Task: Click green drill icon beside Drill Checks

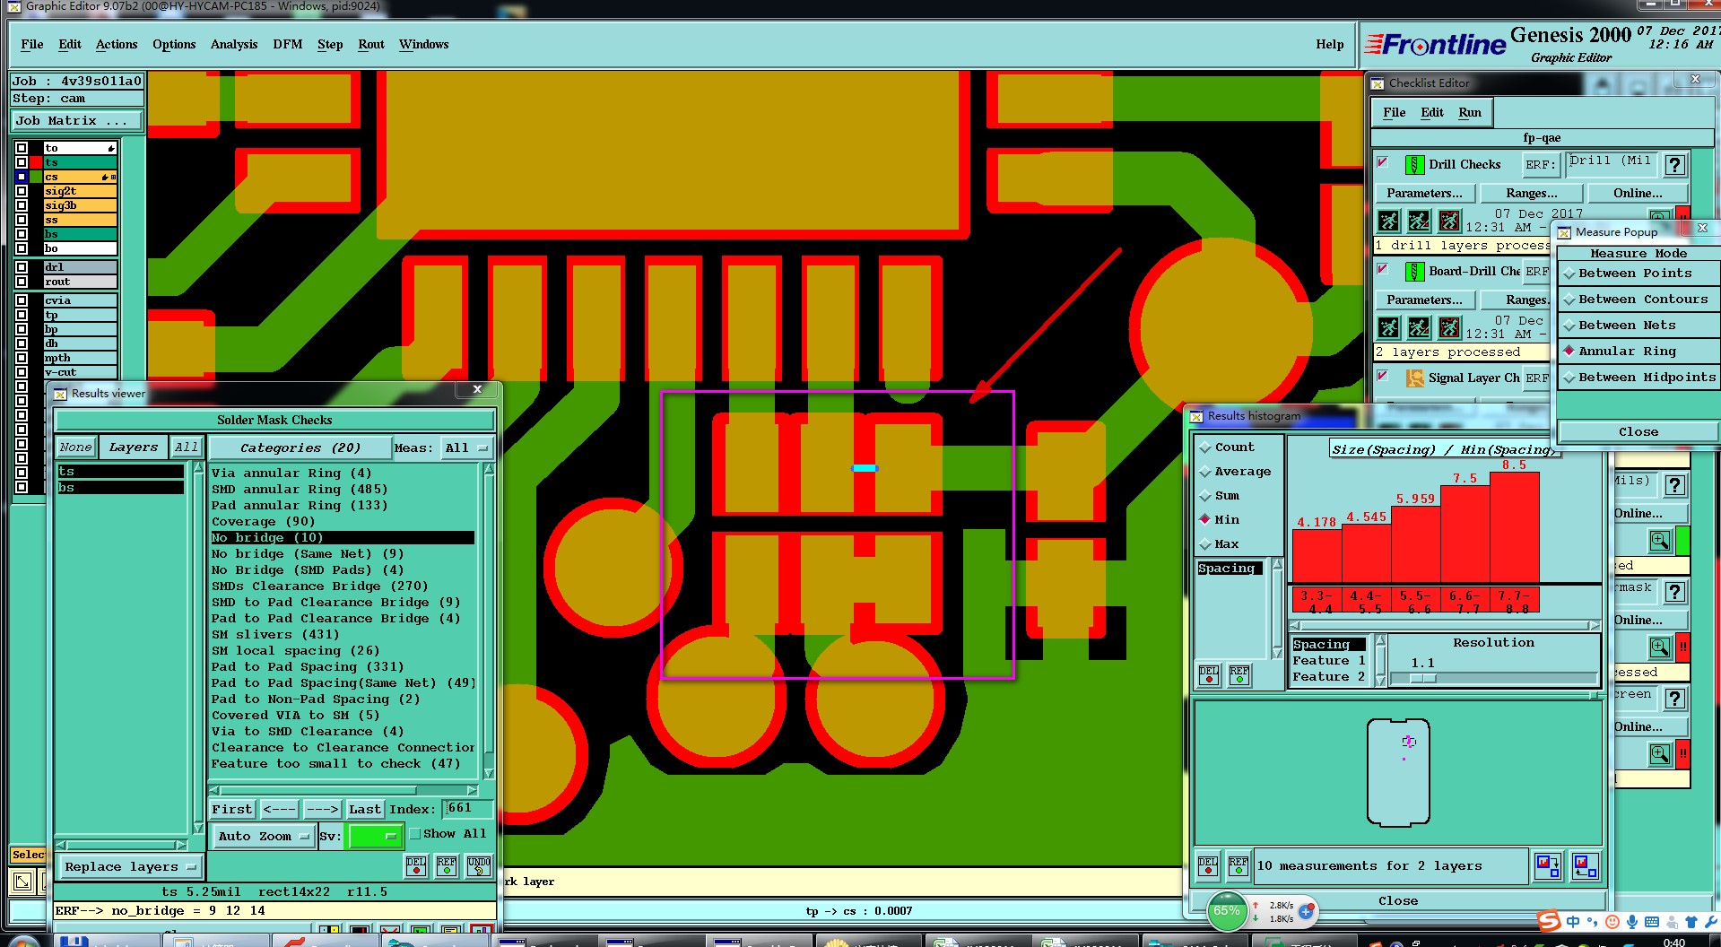Action: (x=1414, y=165)
